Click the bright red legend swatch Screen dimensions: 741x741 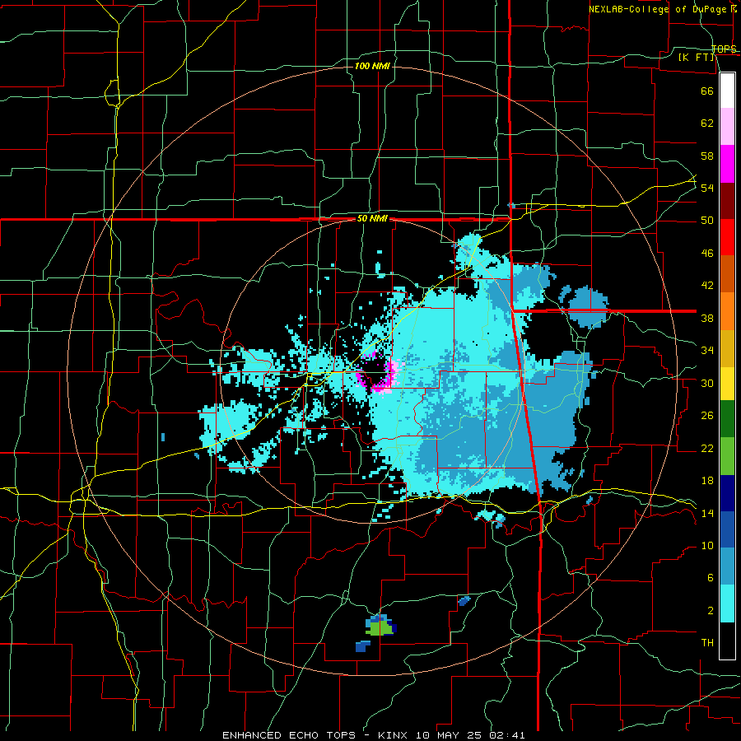pos(727,237)
